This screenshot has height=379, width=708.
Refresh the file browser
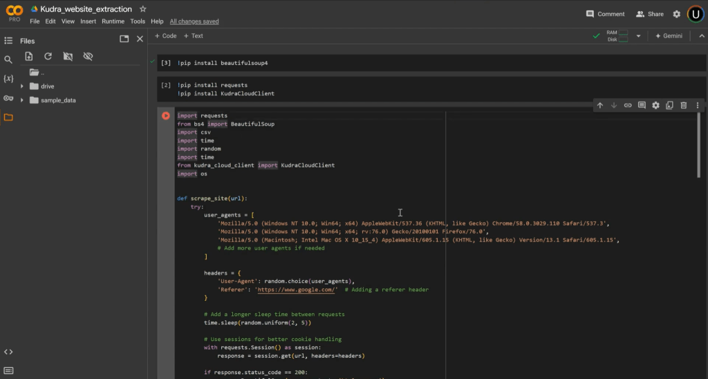pos(48,57)
